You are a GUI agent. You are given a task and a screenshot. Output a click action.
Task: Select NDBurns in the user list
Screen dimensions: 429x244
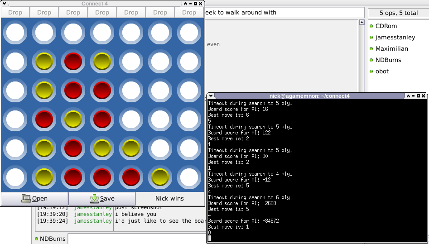[x=388, y=60]
